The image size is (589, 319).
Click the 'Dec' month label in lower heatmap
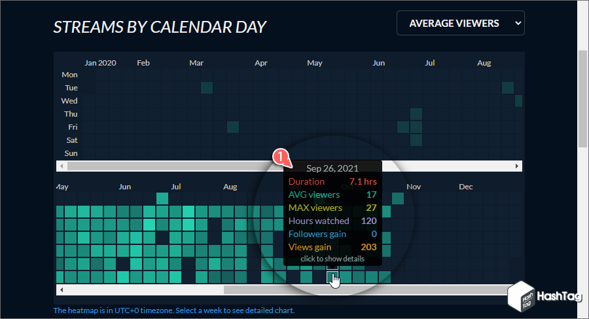pos(466,187)
